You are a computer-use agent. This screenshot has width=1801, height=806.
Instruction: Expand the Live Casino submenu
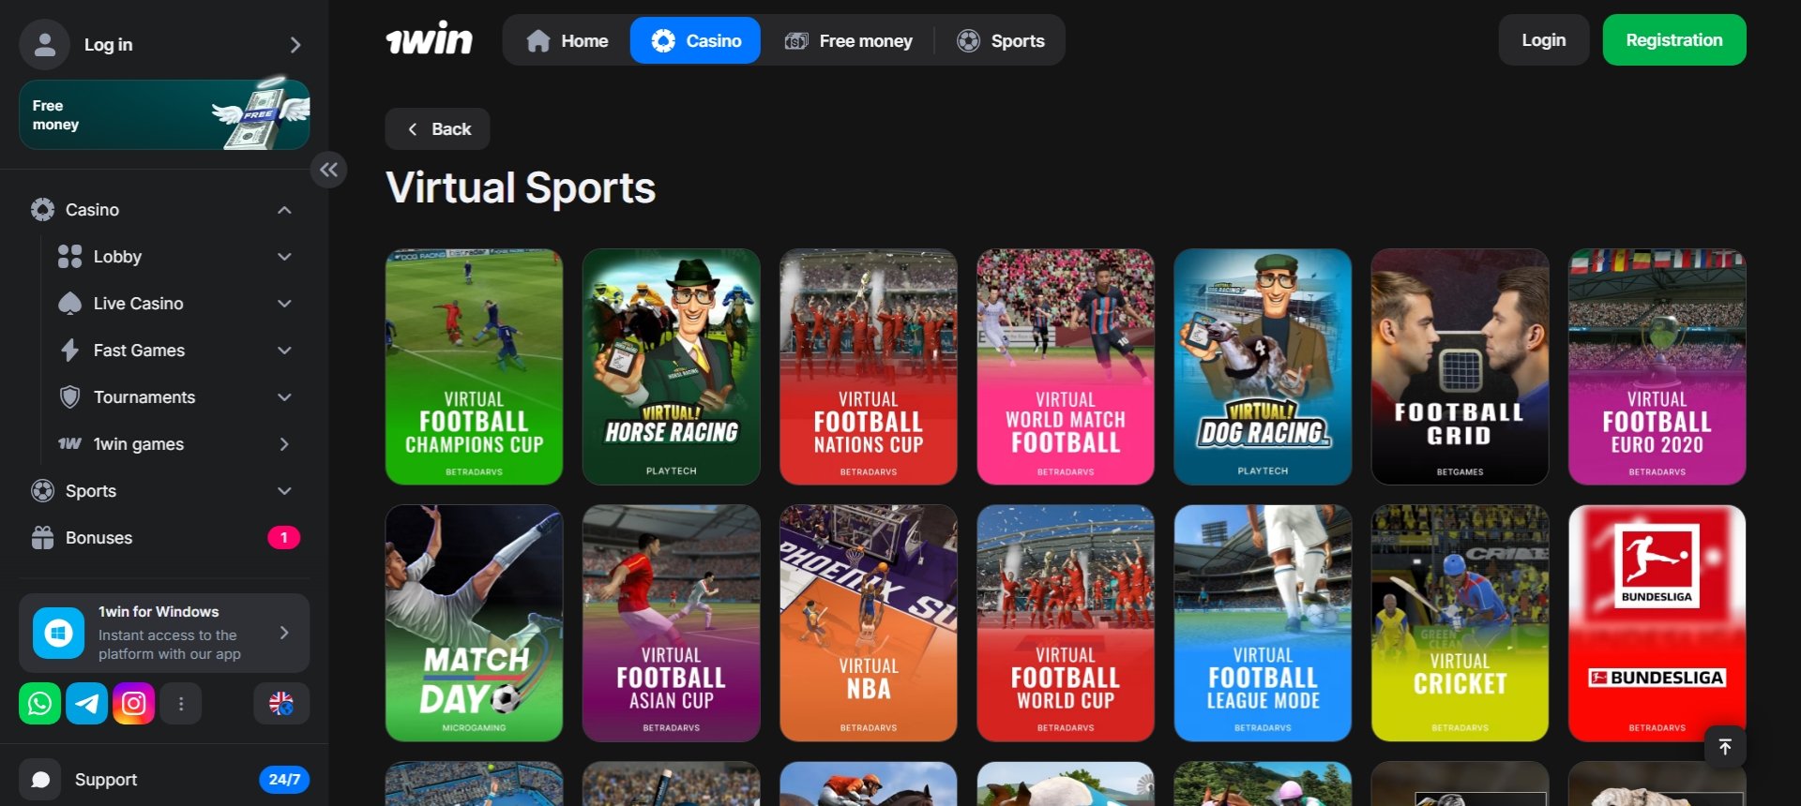(x=284, y=304)
